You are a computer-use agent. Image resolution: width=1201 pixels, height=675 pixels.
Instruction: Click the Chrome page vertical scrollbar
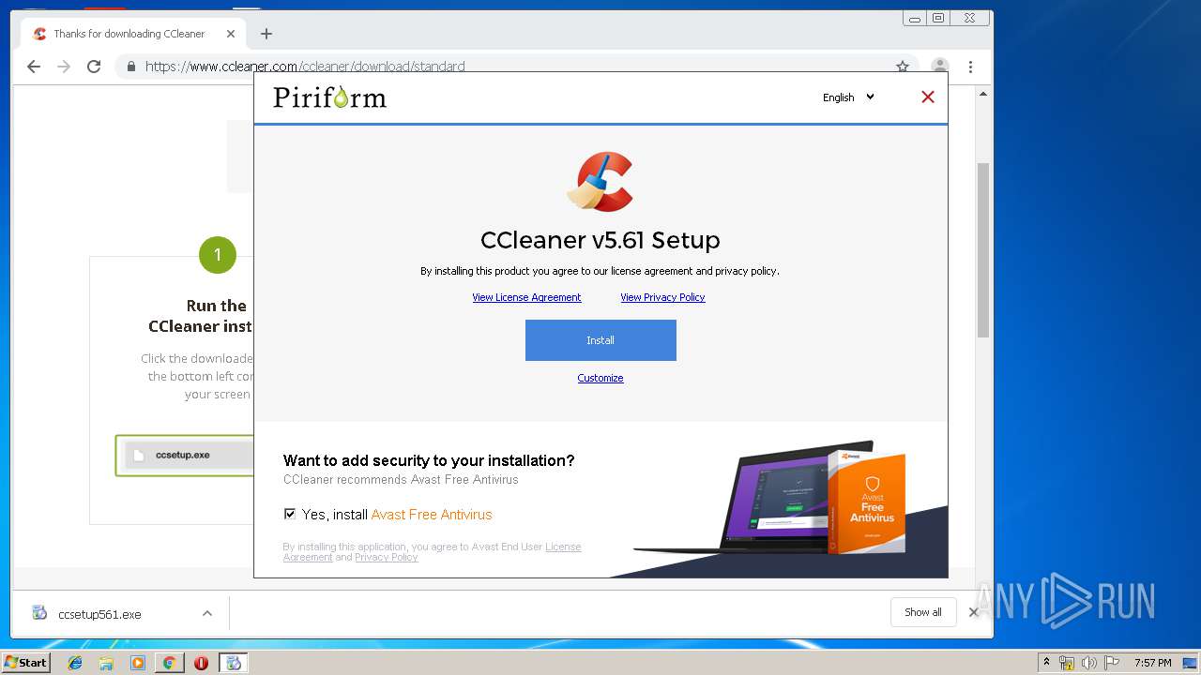[x=983, y=250]
